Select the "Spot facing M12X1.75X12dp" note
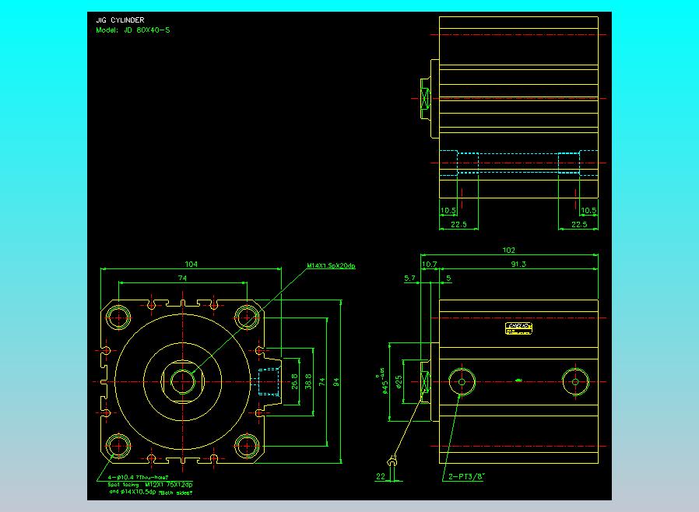The width and height of the screenshot is (699, 512). pyautogui.click(x=150, y=484)
